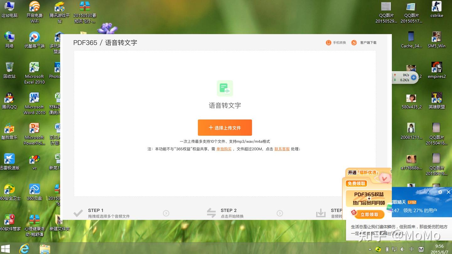
Task: Click the plus on network speed widget
Action: (x=414, y=77)
